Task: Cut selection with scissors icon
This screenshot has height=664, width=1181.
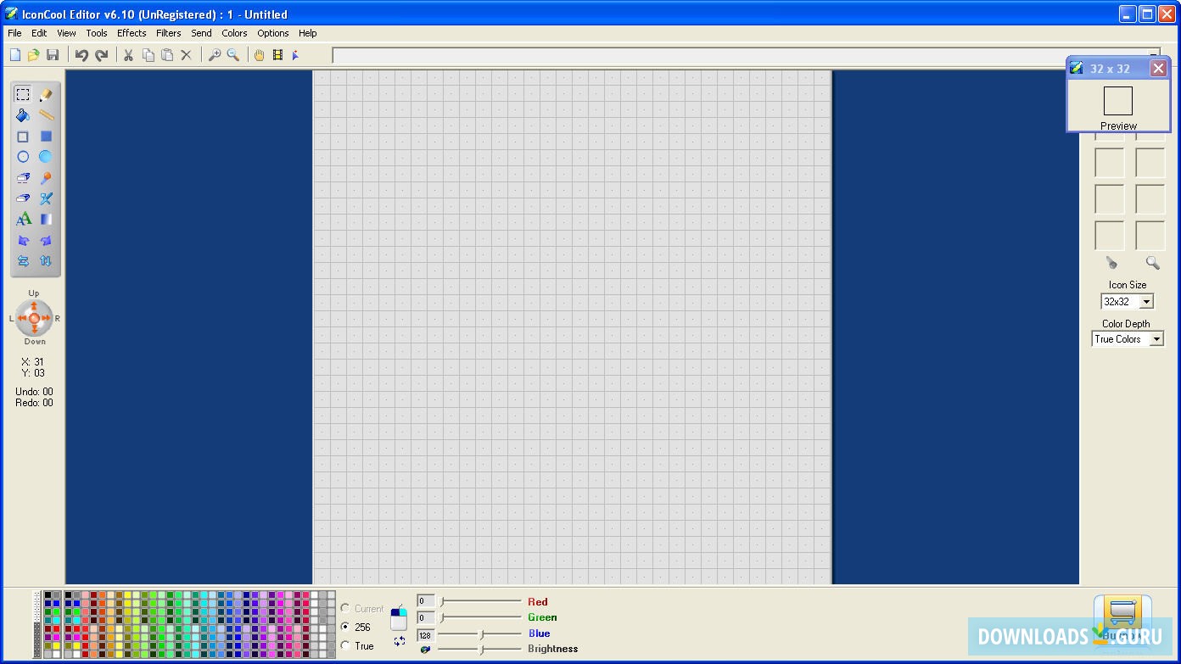Action: (128, 55)
